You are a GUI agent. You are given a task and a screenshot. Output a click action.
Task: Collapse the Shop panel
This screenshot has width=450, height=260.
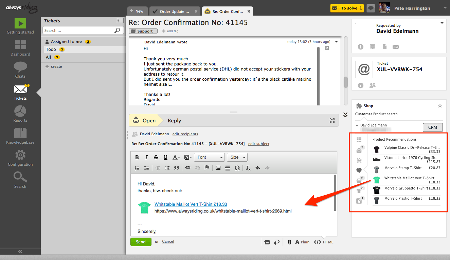(440, 106)
